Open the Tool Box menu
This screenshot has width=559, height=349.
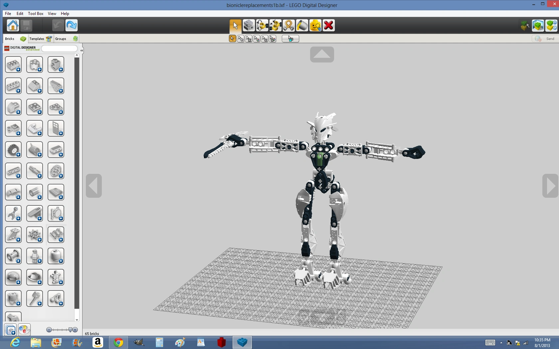point(36,14)
